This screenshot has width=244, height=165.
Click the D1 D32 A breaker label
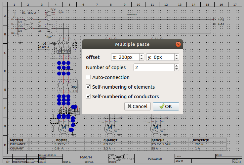pos(29,13)
